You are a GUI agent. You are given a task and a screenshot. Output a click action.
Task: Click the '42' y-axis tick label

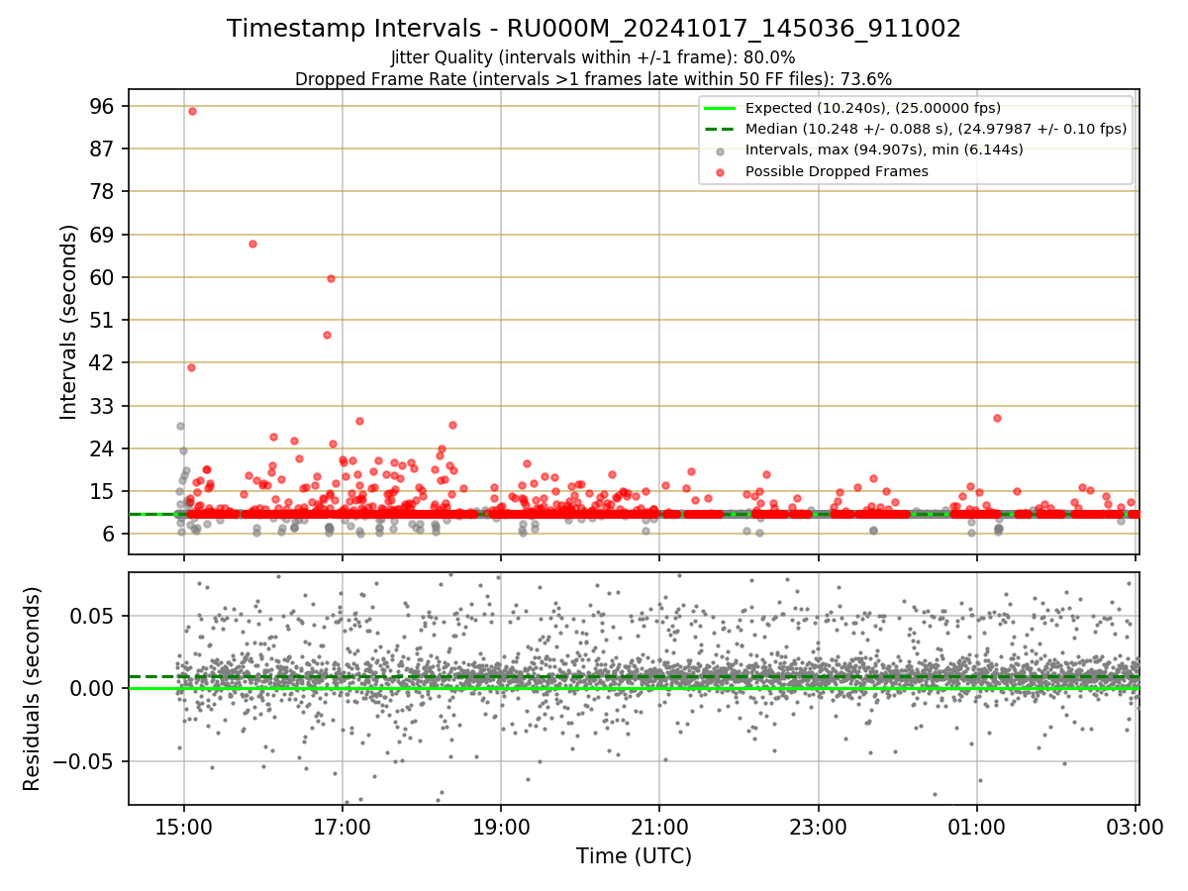pos(103,362)
